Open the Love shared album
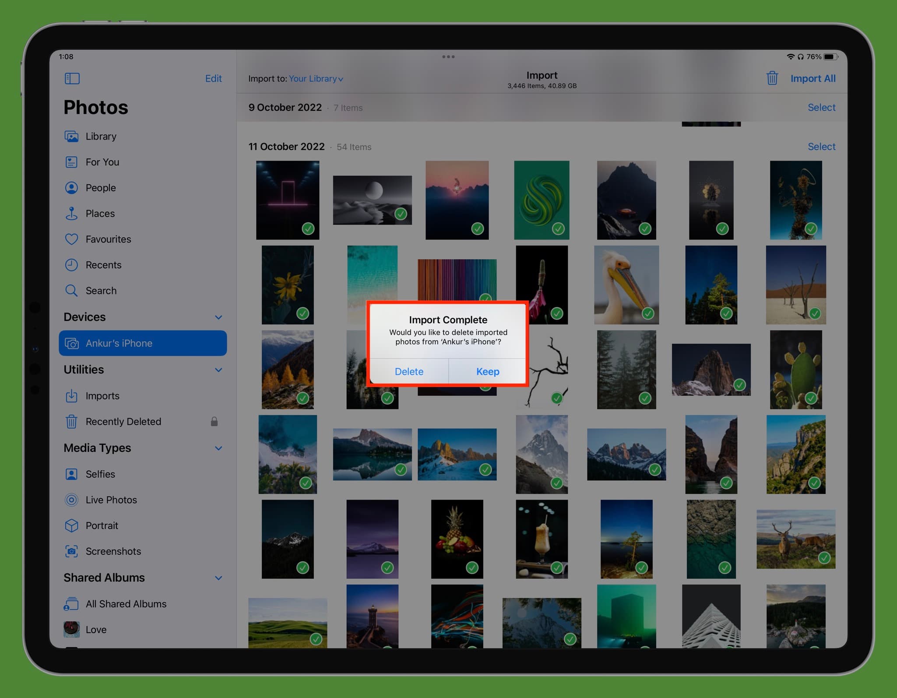This screenshot has width=897, height=698. point(143,629)
